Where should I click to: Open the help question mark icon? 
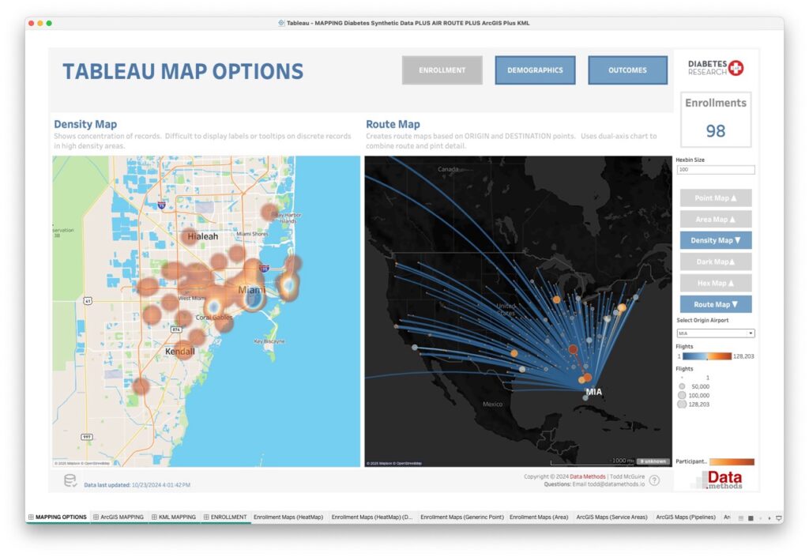654,480
